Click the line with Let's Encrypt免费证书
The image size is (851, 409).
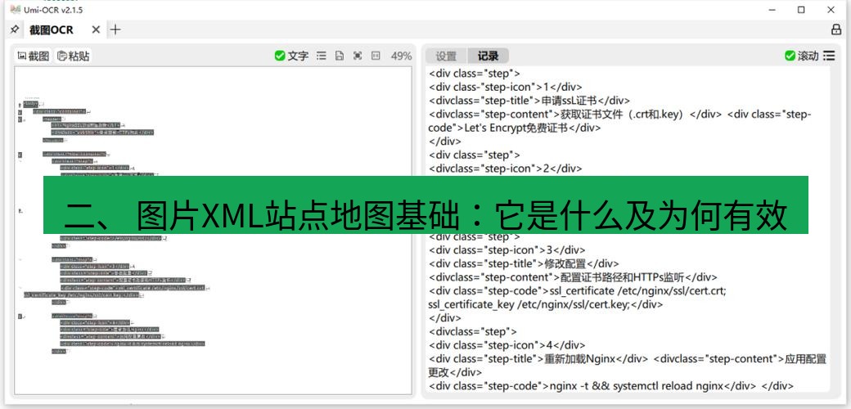[x=514, y=128]
